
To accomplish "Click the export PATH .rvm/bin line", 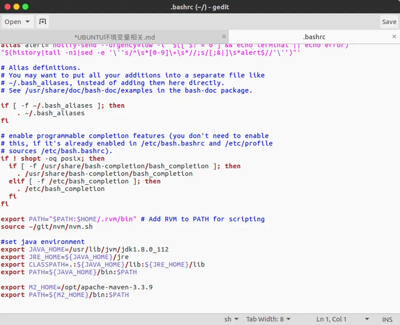I will tap(132, 219).
